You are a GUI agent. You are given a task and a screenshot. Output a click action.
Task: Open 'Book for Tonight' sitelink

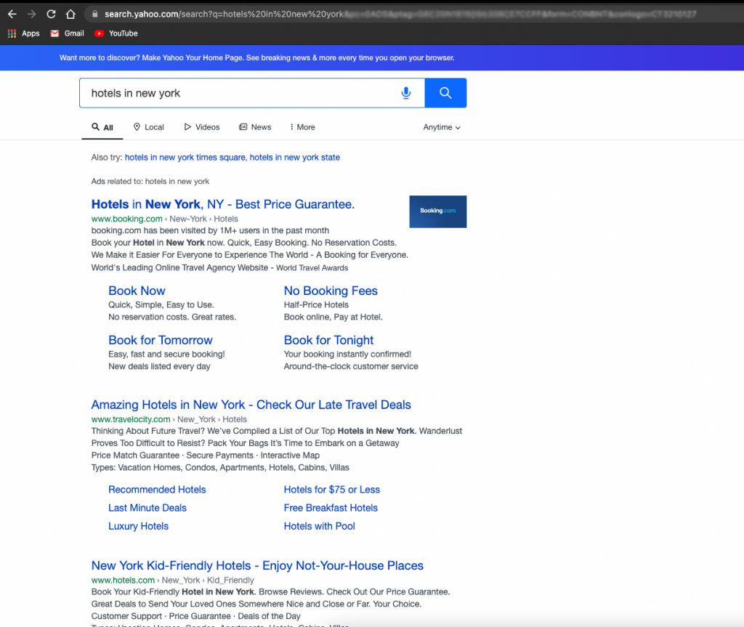328,340
